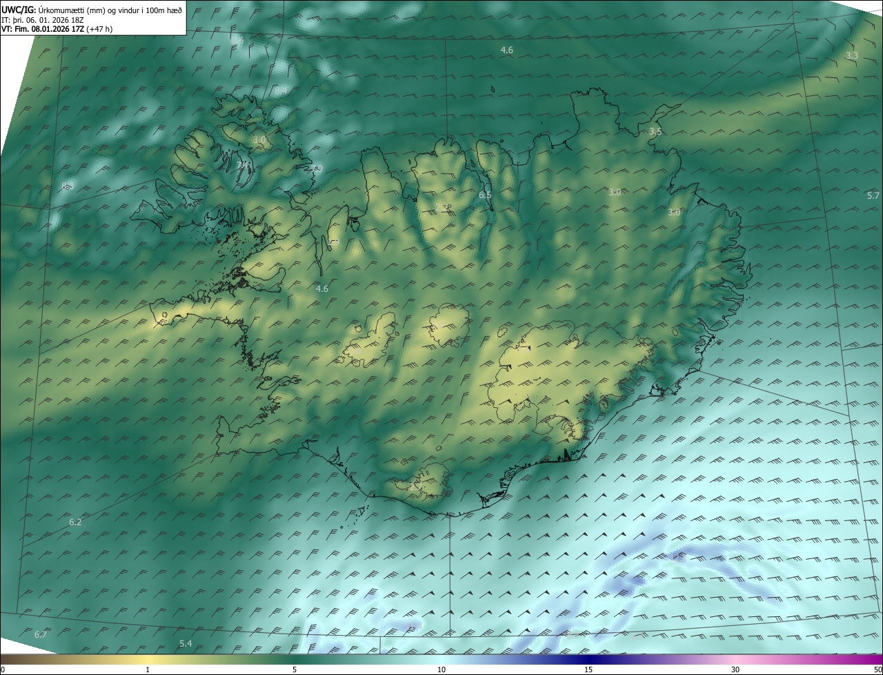
Task: Click the colour scale tick label 15
Action: tap(588, 669)
